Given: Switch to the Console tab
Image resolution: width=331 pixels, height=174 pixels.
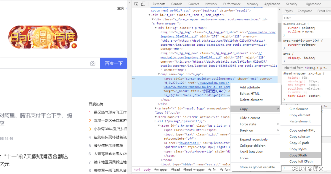Looking at the screenshot, I should (177, 4).
